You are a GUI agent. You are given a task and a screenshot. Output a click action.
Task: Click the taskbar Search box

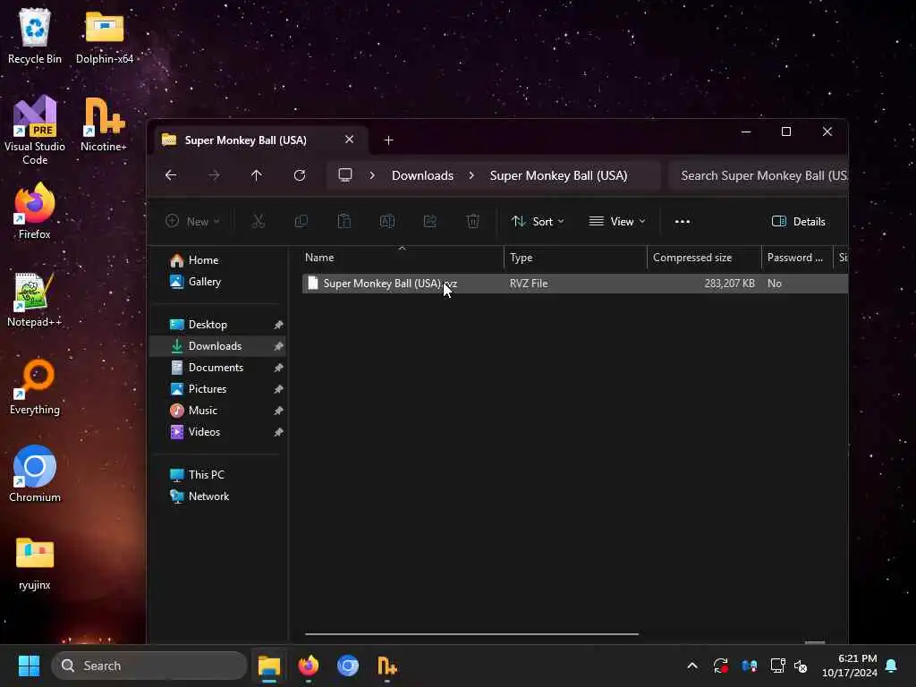[x=149, y=666]
